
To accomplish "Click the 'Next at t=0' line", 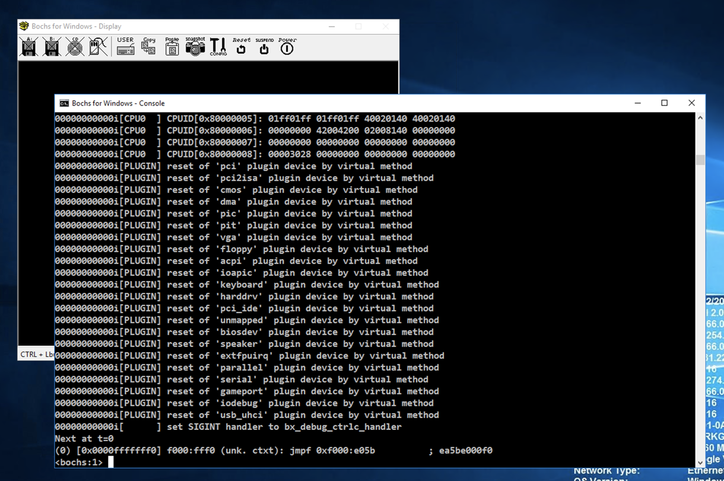I will click(x=84, y=438).
